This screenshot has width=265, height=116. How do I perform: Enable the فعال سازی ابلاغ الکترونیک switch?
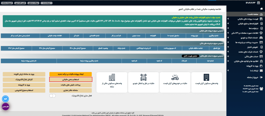[53, 96]
